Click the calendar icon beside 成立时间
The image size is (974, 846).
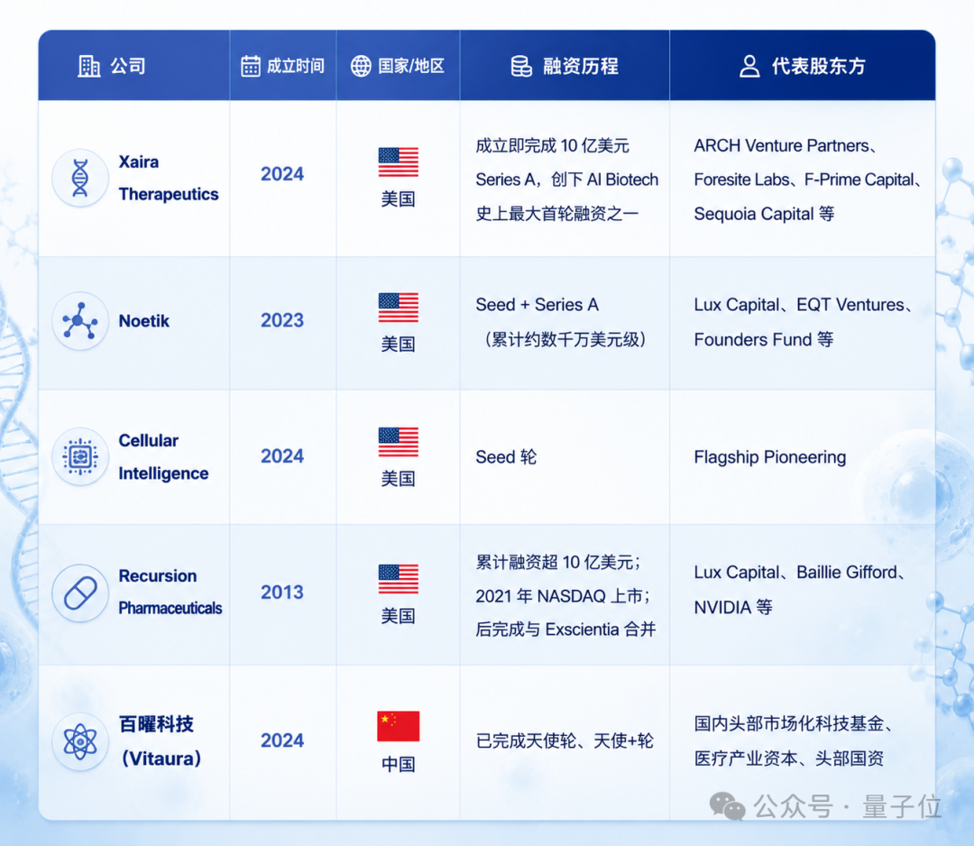(x=251, y=66)
